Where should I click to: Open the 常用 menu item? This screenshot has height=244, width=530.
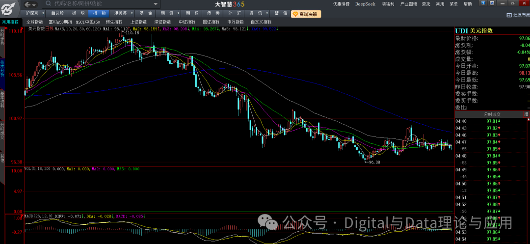coord(440,4)
